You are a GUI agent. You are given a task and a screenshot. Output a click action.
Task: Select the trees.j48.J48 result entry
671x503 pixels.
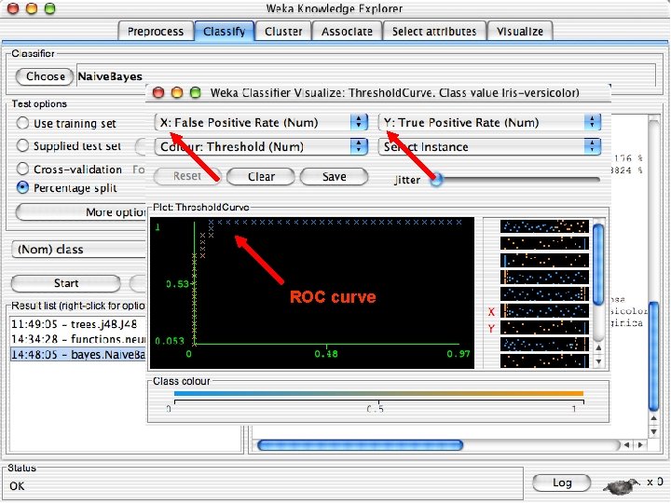click(78, 324)
